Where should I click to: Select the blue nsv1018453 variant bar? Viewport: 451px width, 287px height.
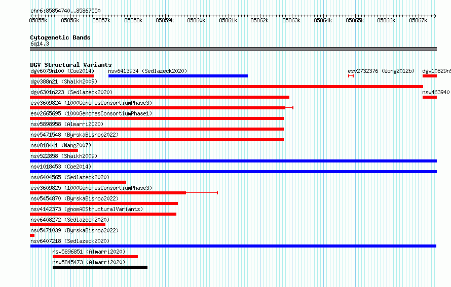pos(233,172)
